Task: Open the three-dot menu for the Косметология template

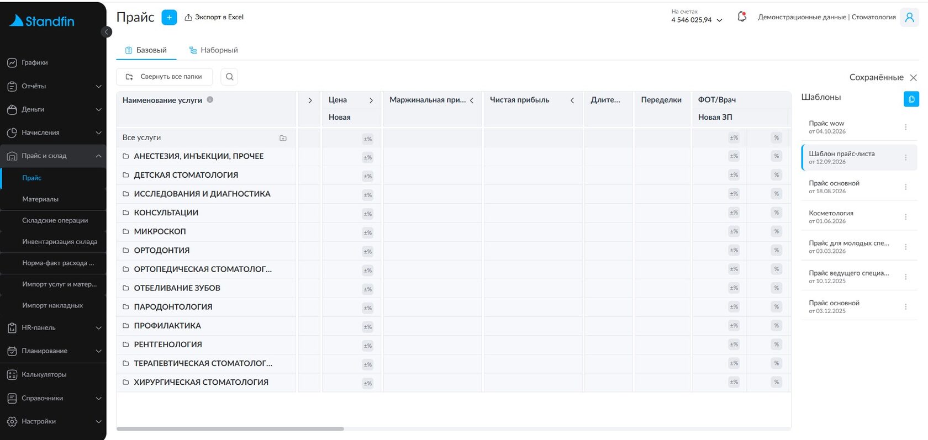Action: tap(905, 217)
